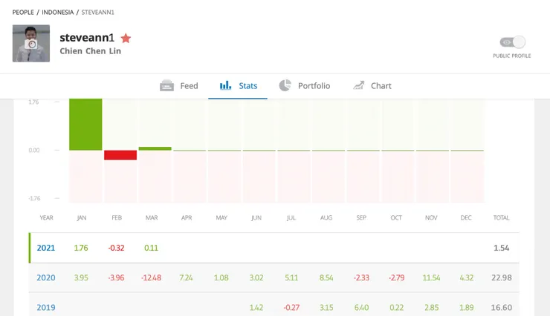Select the 2021 year row label
The image size is (550, 316).
[x=46, y=248]
